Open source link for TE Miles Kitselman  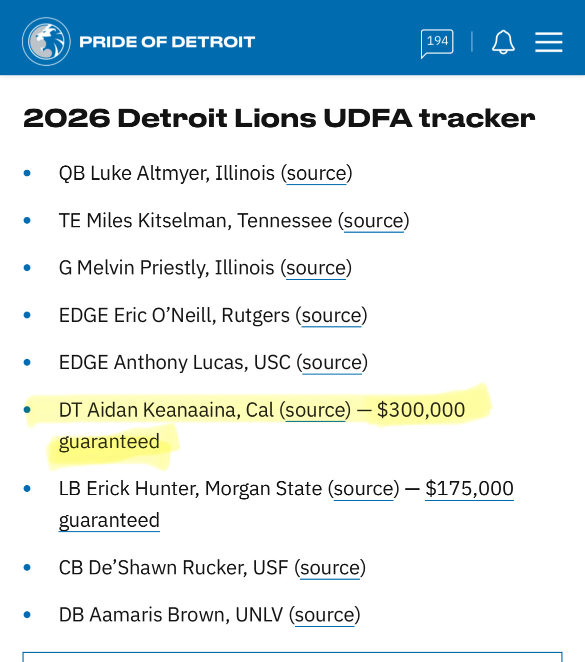pos(373,221)
